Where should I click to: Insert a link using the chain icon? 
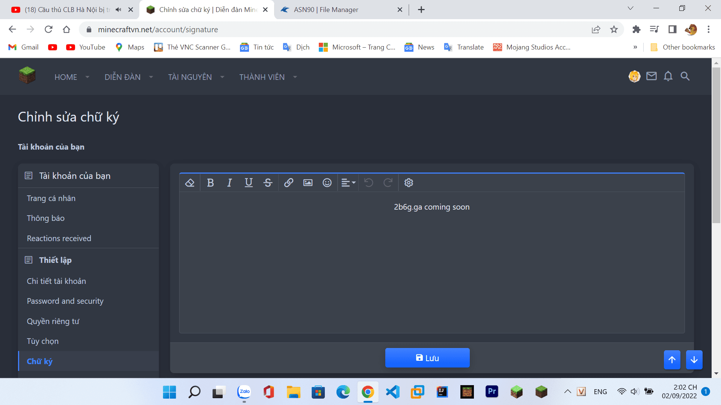(288, 183)
